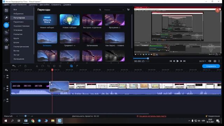The image size is (224, 126).
Task: Open the transition wizard blue icon
Action: tap(71, 66)
